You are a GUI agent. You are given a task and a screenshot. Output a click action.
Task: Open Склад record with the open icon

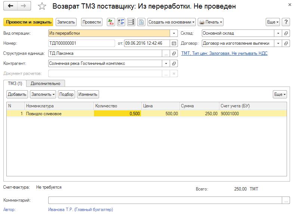(x=286, y=33)
